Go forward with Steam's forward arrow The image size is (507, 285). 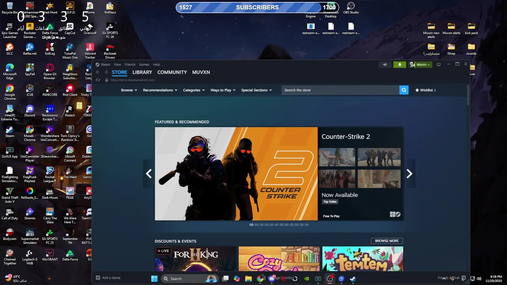point(106,72)
